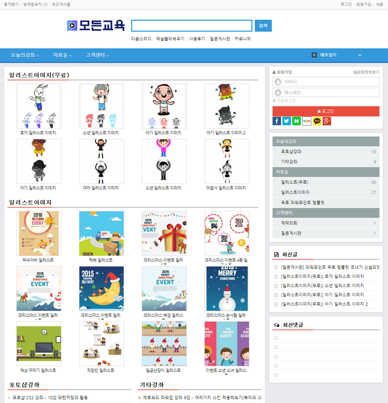Image resolution: width=388 pixels, height=403 pixels.
Task: Open the 토끼 일러스트 이미지 thumbnail
Action: (x=39, y=106)
